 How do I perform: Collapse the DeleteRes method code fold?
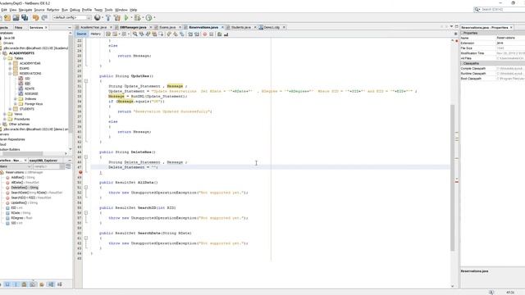tap(86, 157)
